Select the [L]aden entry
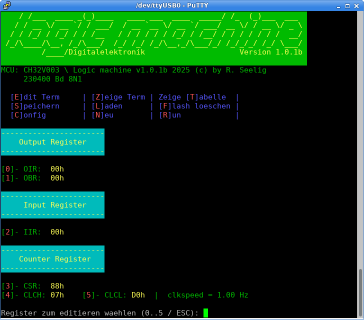Image resolution: width=364 pixels, height=320 pixels. (107, 106)
